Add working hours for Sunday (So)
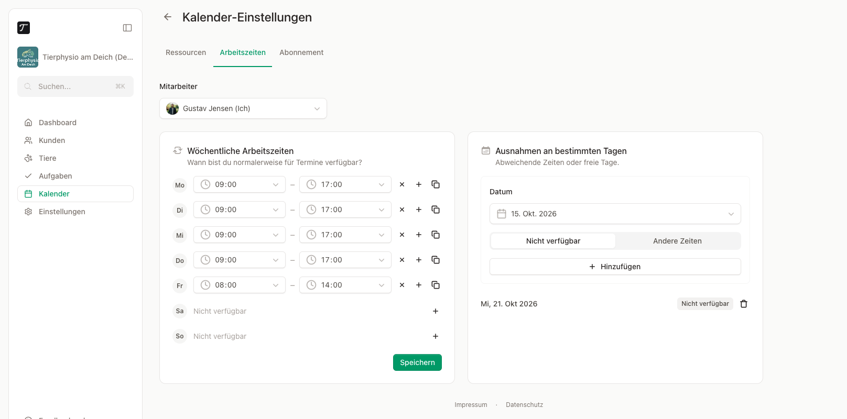The height and width of the screenshot is (419, 847). pos(436,336)
